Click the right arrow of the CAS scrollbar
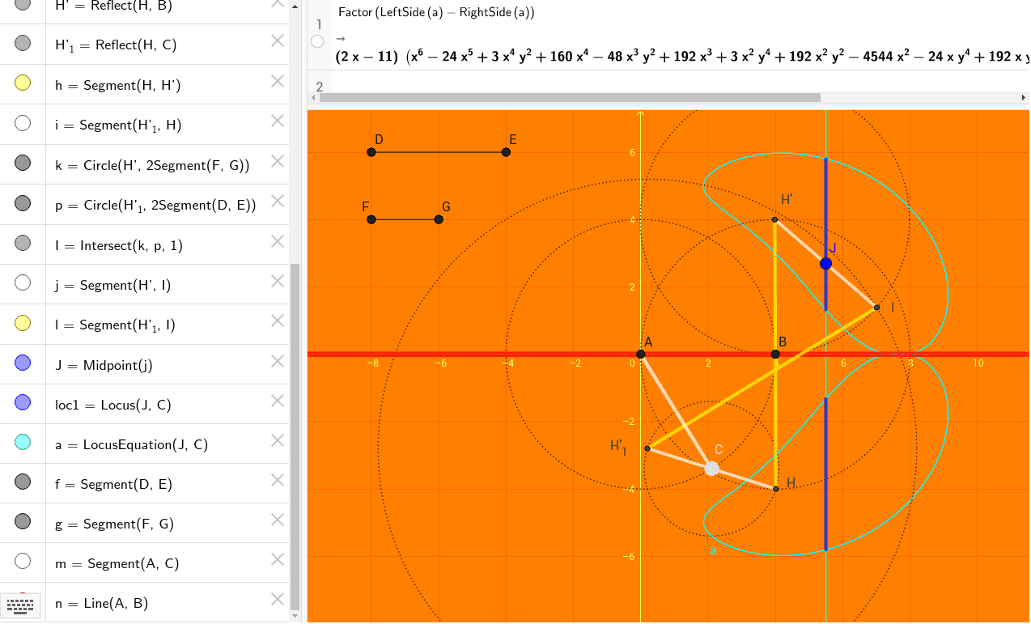 pos(1024,97)
